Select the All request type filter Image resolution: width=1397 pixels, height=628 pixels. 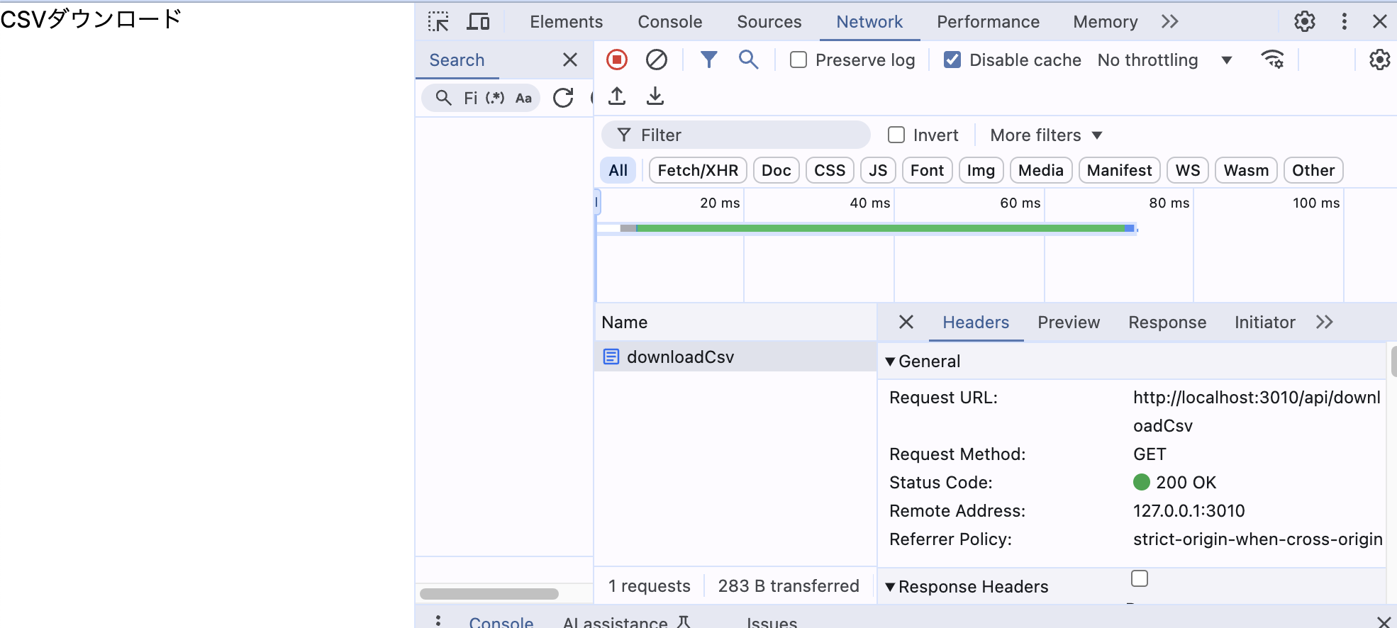[x=618, y=170]
